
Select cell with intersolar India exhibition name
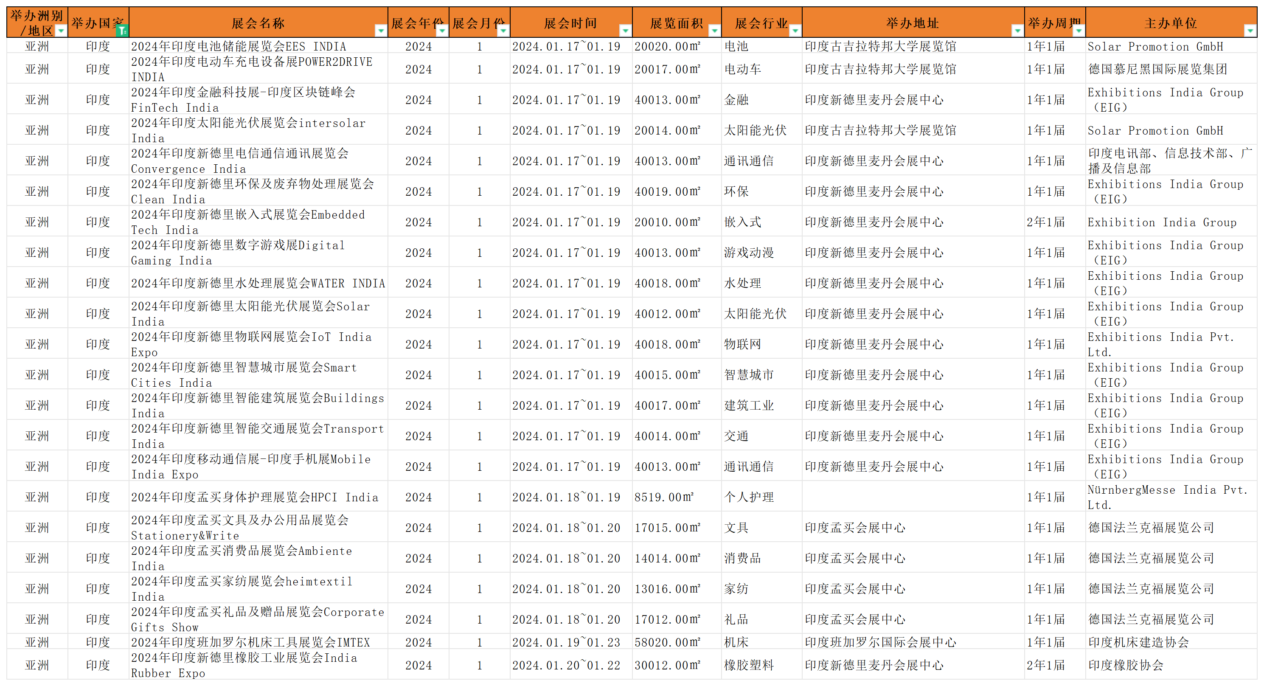(x=258, y=130)
